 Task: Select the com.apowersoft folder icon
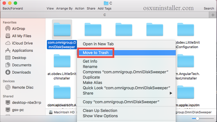62,92
